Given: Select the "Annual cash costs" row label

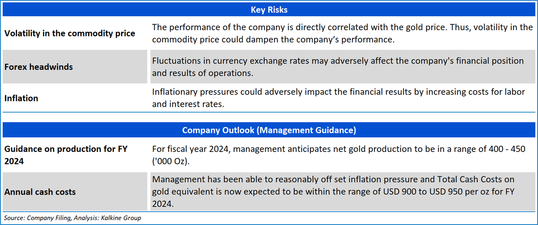Looking at the screenshot, I should pyautogui.click(x=40, y=192).
